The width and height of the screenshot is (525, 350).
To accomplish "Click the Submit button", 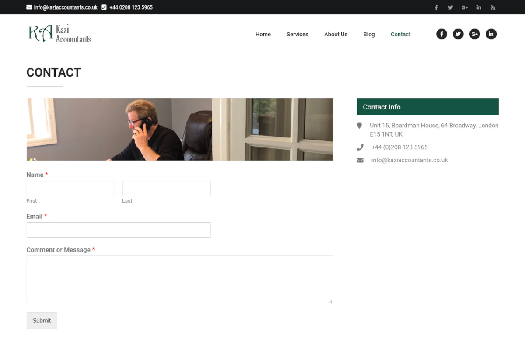I will click(x=42, y=320).
